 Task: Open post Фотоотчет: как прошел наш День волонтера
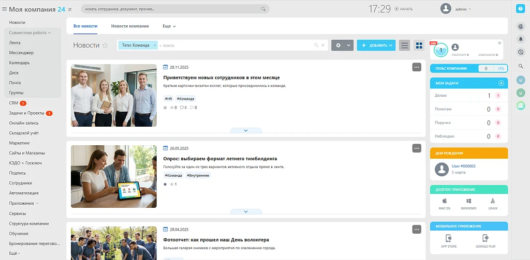(x=216, y=240)
